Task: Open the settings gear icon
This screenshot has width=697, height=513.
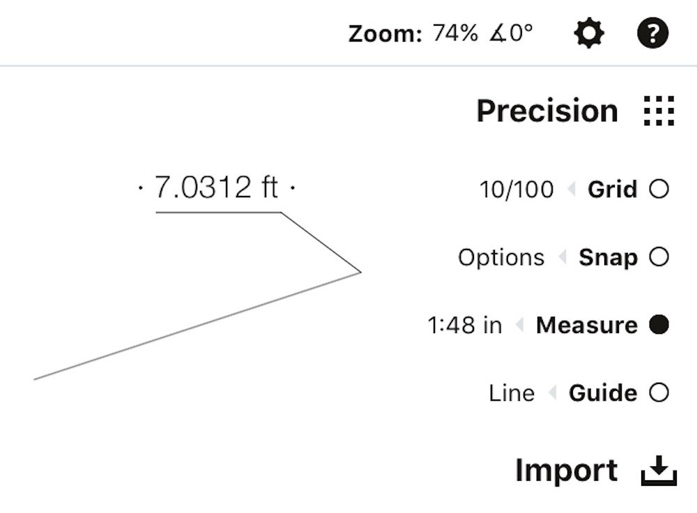Action: [x=588, y=33]
